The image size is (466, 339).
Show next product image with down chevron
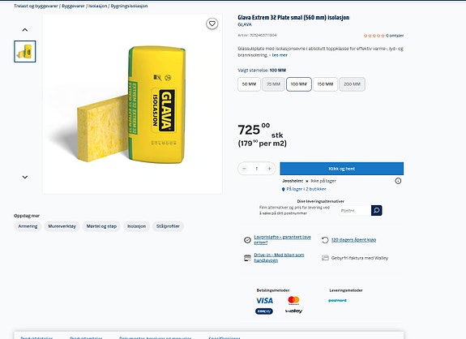[x=25, y=177]
